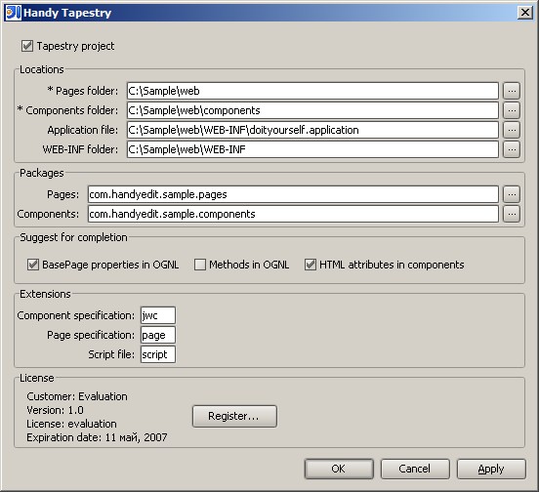Screen dimensions: 539x492
Task: Click the 'Packages' group label
Action: (42, 173)
